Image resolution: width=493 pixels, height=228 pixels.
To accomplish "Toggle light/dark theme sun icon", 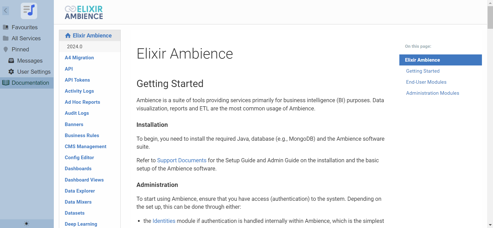I will (x=27, y=224).
